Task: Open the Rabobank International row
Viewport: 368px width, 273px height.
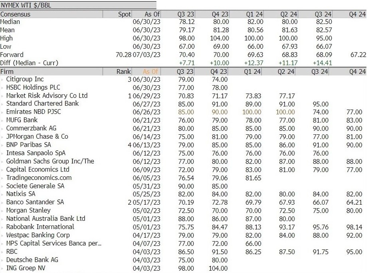Action: coord(183,227)
